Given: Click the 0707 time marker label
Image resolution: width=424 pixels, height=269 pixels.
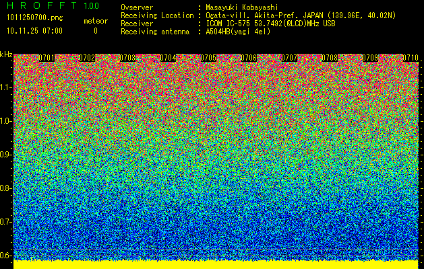Looking at the screenshot, I should 289,58.
